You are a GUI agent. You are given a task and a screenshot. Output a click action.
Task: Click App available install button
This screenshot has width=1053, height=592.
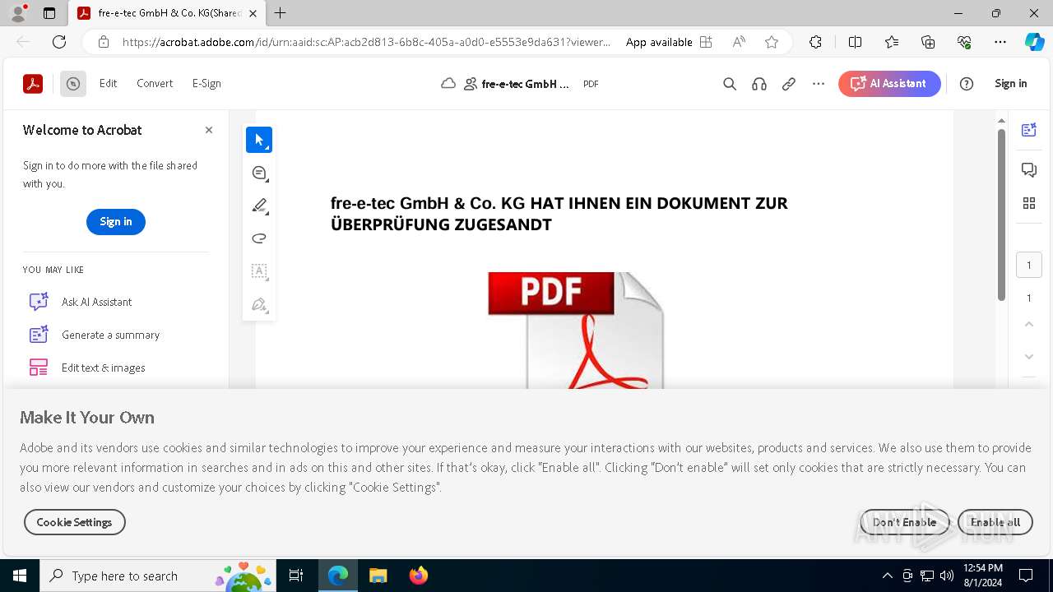pos(668,42)
